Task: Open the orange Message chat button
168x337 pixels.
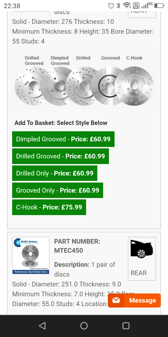Action: [x=134, y=300]
